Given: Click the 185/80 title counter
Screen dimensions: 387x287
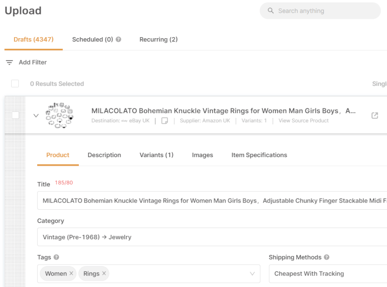Looking at the screenshot, I should (64, 183).
